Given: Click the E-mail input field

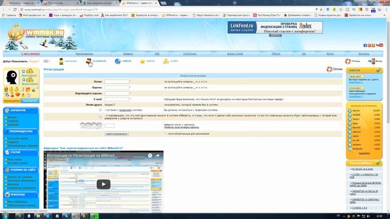Looking at the screenshot, I should [117, 99].
